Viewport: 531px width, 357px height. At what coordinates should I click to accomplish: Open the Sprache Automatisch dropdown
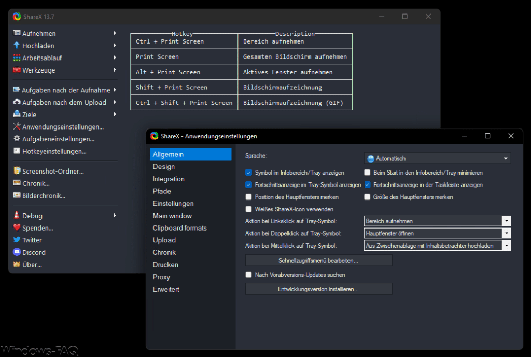437,158
